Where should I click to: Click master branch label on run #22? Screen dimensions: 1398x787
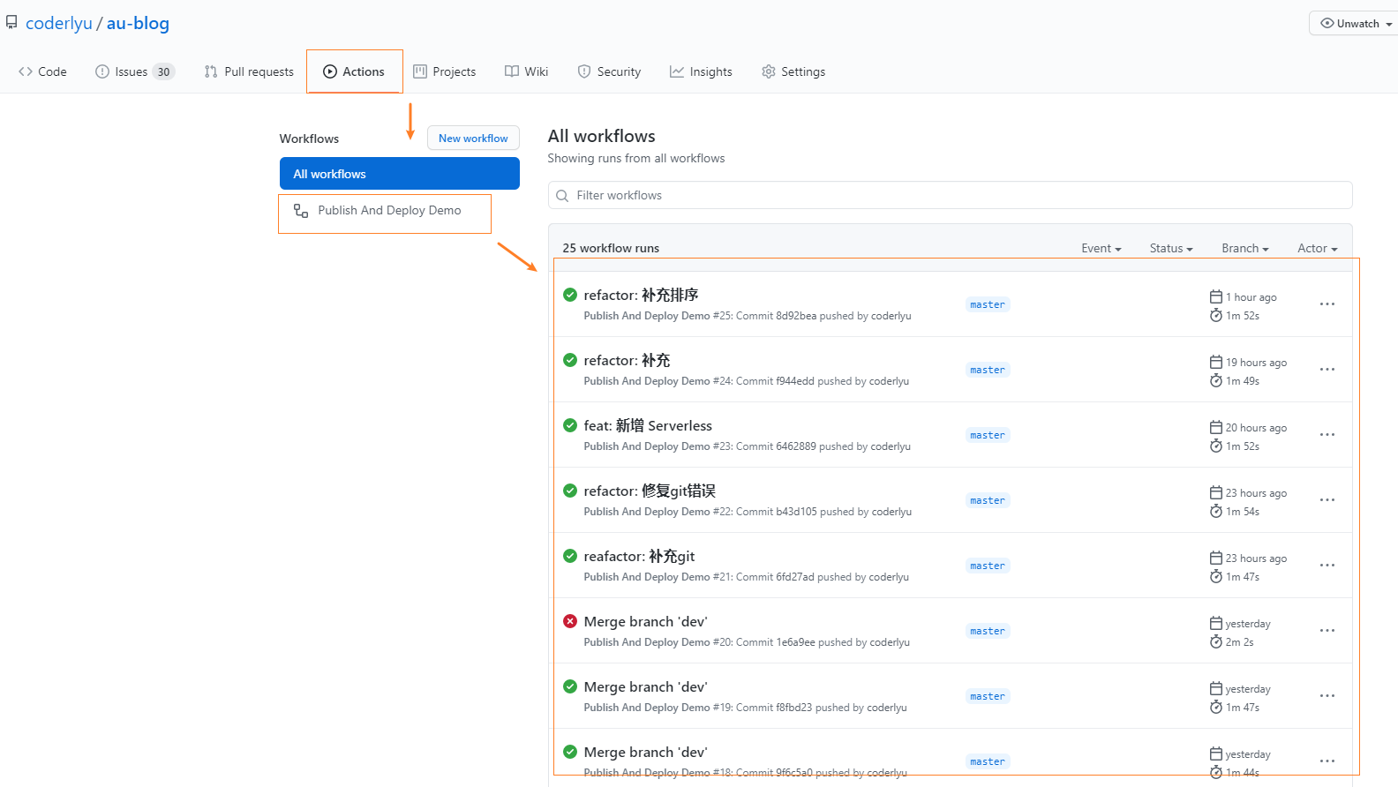point(988,500)
